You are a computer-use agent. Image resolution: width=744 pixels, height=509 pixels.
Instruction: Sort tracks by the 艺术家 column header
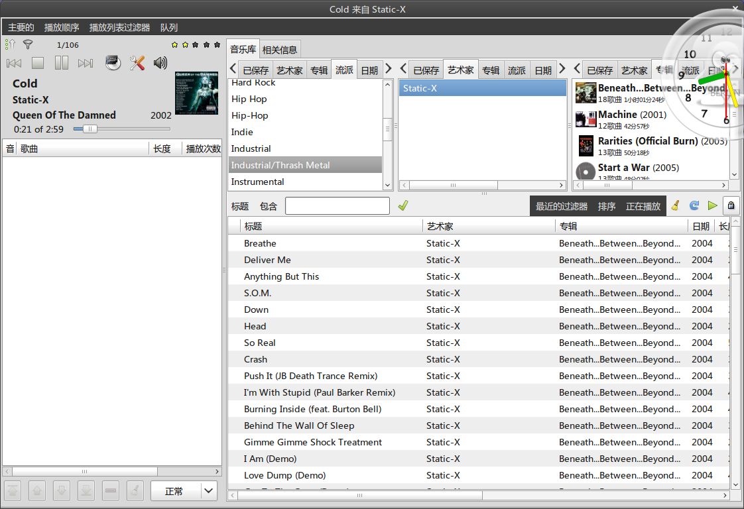coord(489,226)
